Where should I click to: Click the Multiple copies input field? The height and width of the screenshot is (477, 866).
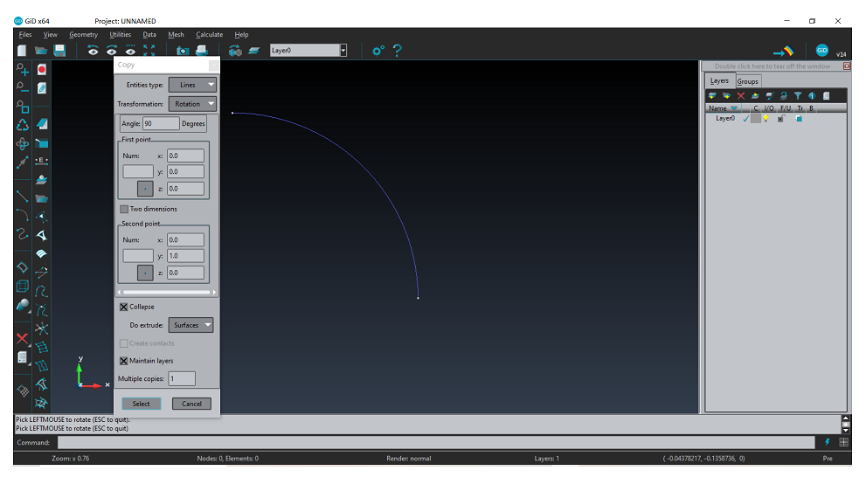pos(182,379)
